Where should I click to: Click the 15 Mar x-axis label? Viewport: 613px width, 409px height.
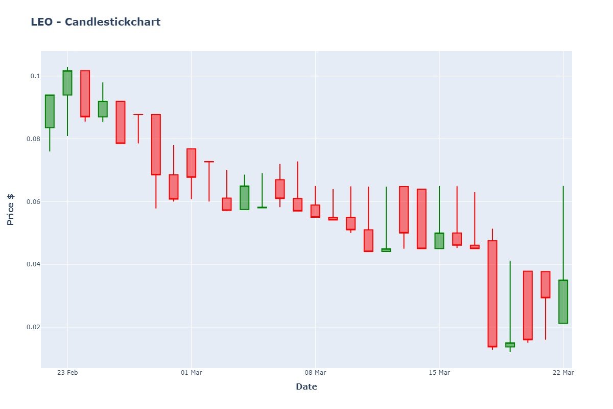coord(439,373)
